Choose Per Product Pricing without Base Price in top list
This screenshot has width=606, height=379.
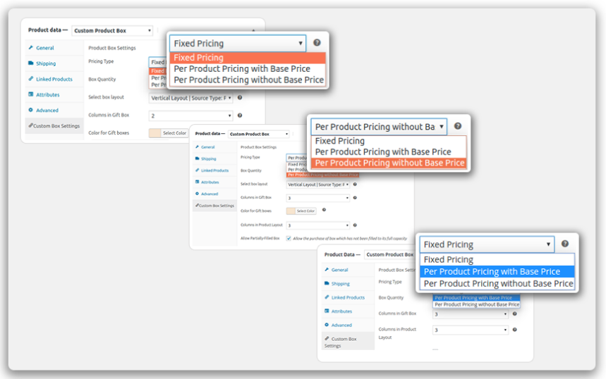(x=248, y=80)
